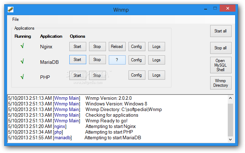Click the Start all button
This screenshot has height=153, width=245.
pos(221,31)
